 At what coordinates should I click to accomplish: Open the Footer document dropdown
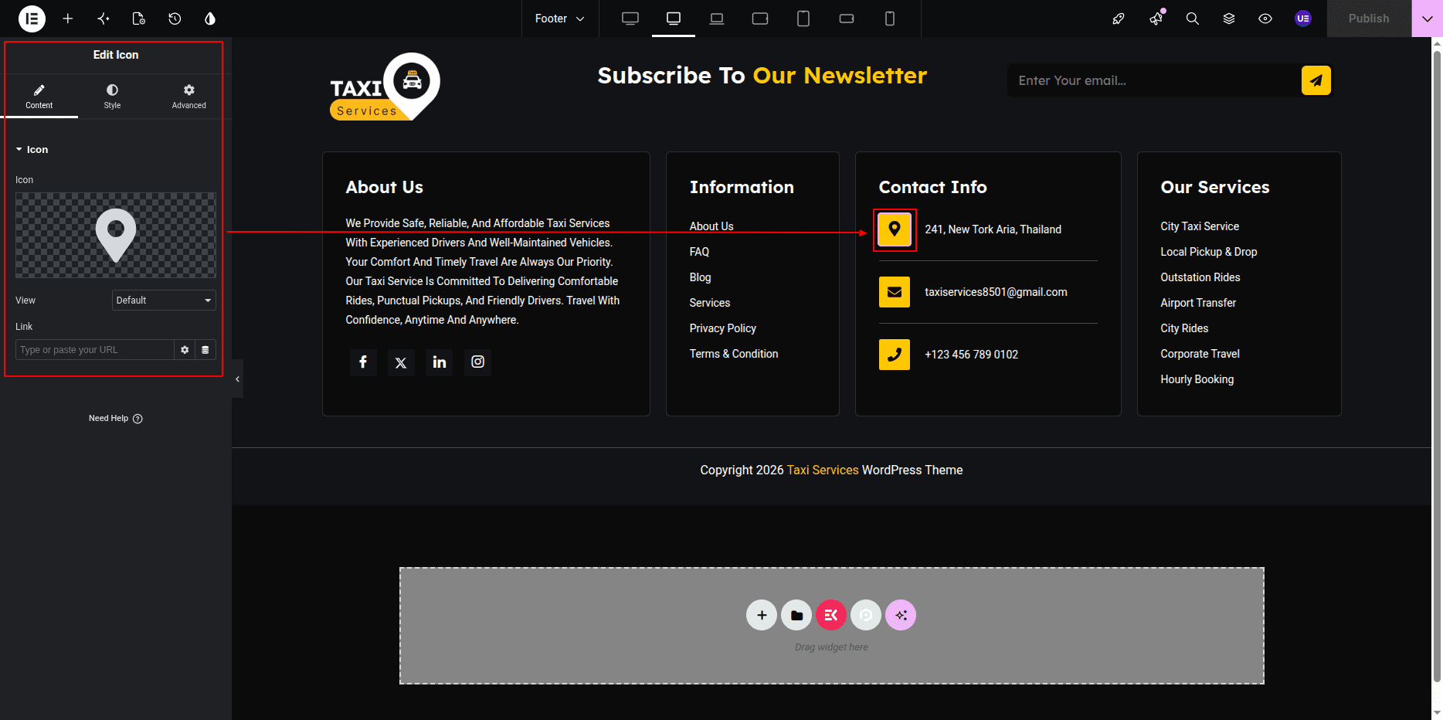click(x=560, y=19)
